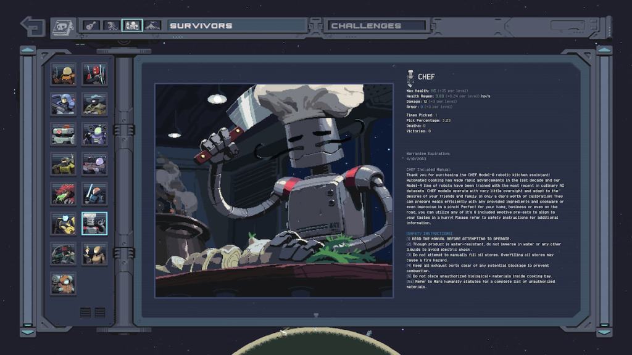Select the red Acrid survivor portrait
Screen dimensions: 632x355
point(64,194)
